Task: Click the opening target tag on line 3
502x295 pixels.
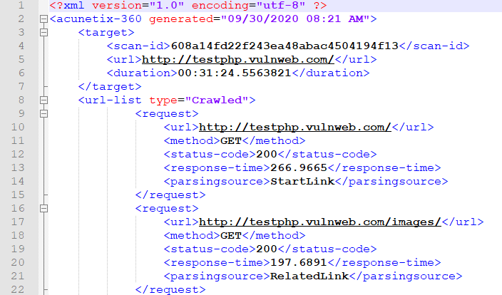Action: pyautogui.click(x=106, y=33)
